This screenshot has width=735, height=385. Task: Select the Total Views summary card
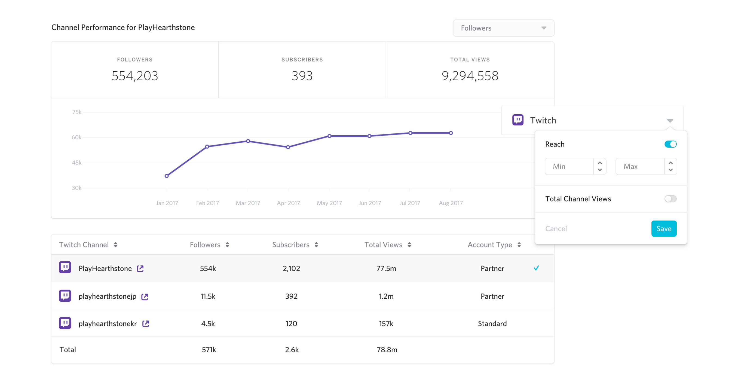pos(470,70)
